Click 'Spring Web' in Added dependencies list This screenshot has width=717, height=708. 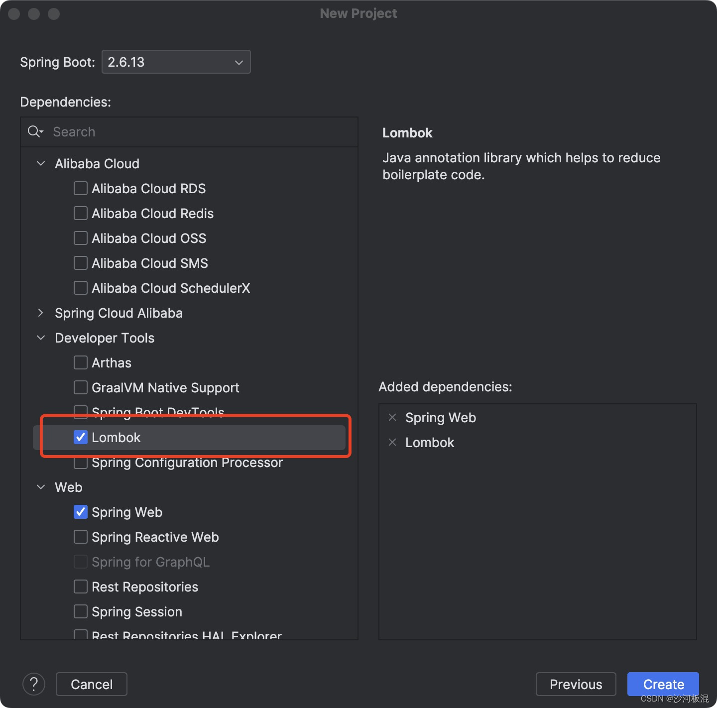tap(441, 418)
